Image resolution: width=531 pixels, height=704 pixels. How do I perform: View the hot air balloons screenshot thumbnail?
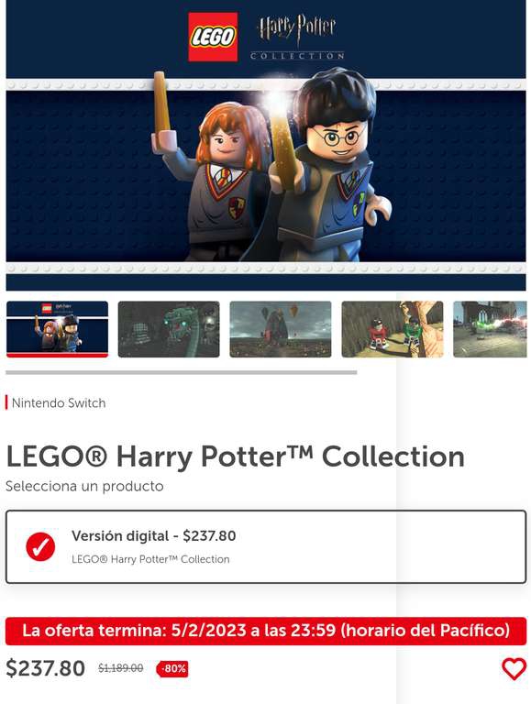click(x=281, y=329)
